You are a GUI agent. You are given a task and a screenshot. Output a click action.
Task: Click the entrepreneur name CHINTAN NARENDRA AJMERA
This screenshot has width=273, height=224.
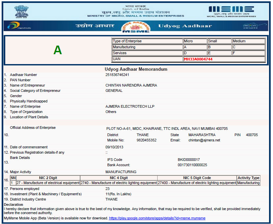click(x=131, y=85)
